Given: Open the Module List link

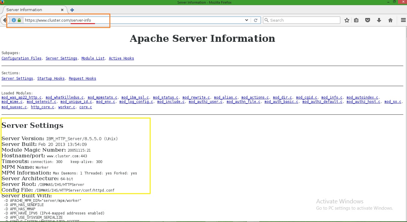Looking at the screenshot, I should click(93, 58).
